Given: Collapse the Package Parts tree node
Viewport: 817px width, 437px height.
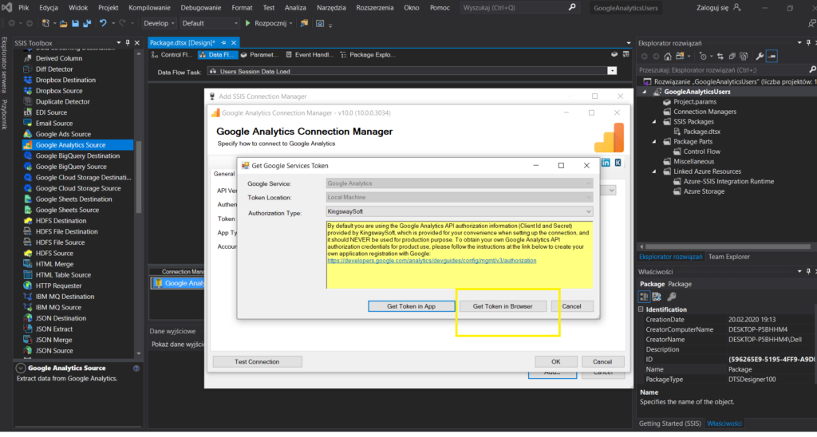Looking at the screenshot, I should [x=655, y=142].
